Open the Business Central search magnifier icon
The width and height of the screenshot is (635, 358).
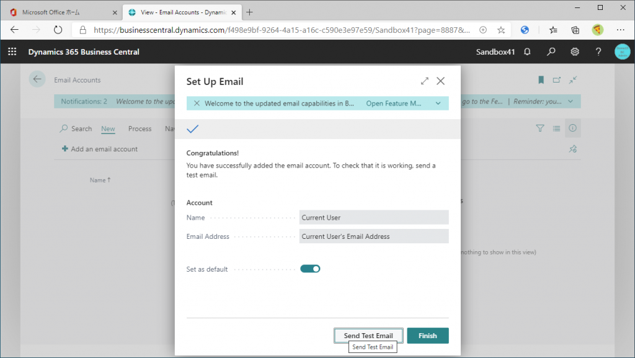pyautogui.click(x=551, y=51)
